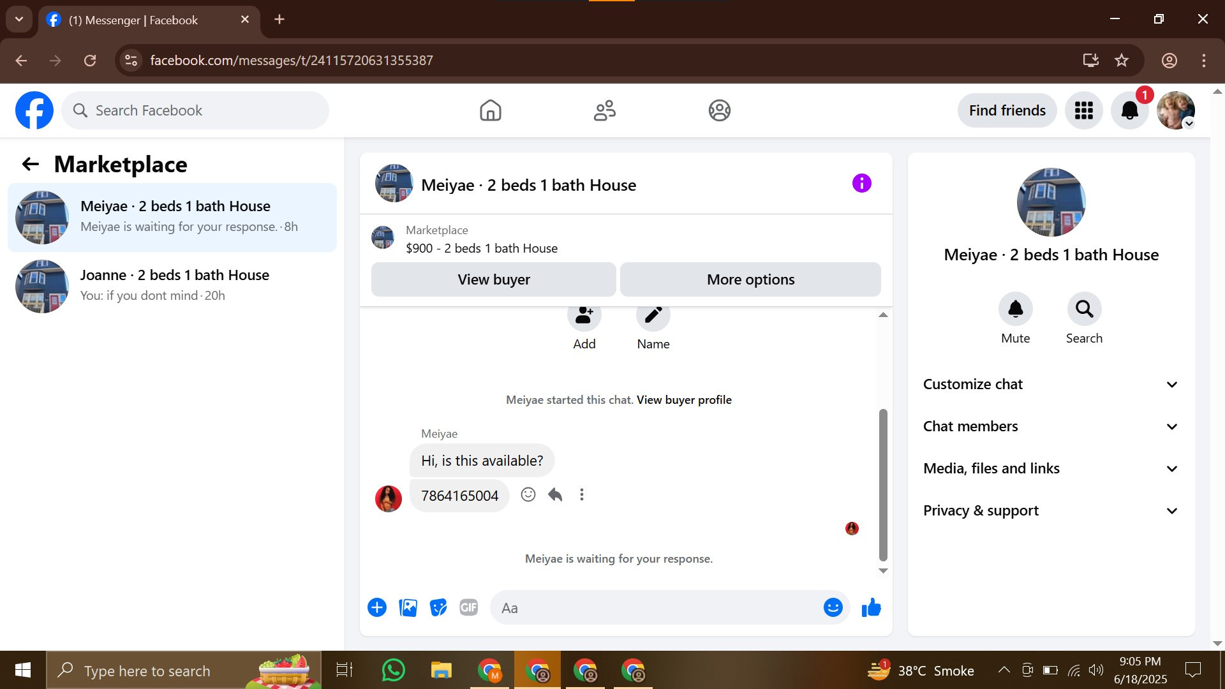Click the View buyer button
Viewport: 1225px width, 689px height.
pos(494,279)
